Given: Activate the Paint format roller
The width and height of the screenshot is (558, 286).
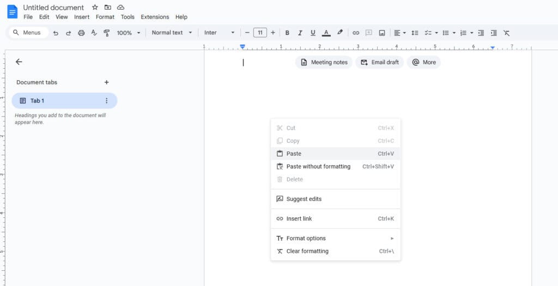Looking at the screenshot, I should [x=106, y=33].
